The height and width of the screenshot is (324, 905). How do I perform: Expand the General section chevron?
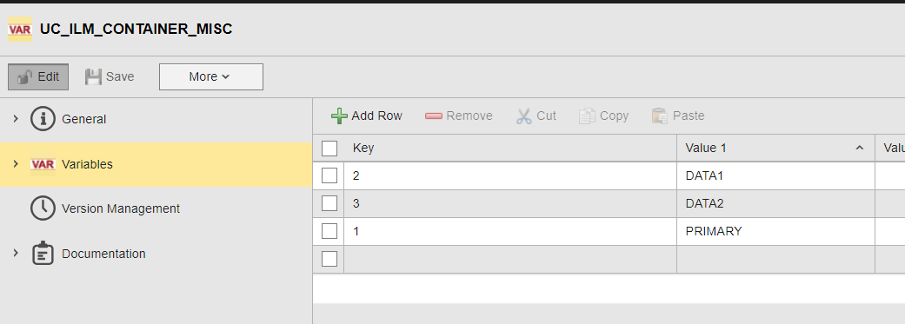[16, 119]
